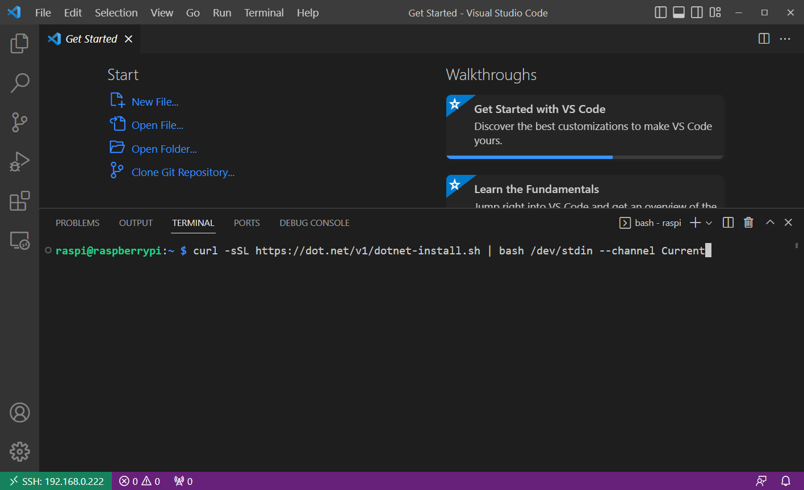
Task: Maximize terminal panel with chevron up
Action: 770,223
